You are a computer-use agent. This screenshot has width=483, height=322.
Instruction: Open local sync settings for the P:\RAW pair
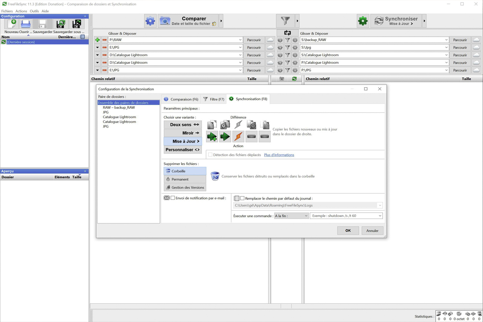pyautogui.click(x=295, y=40)
